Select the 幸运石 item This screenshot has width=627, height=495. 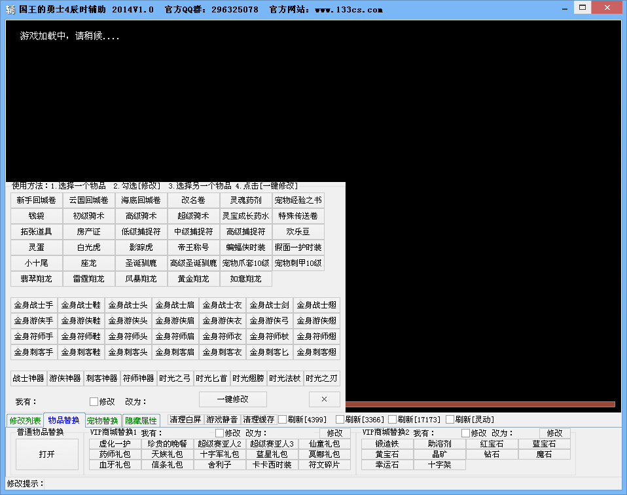[387, 465]
